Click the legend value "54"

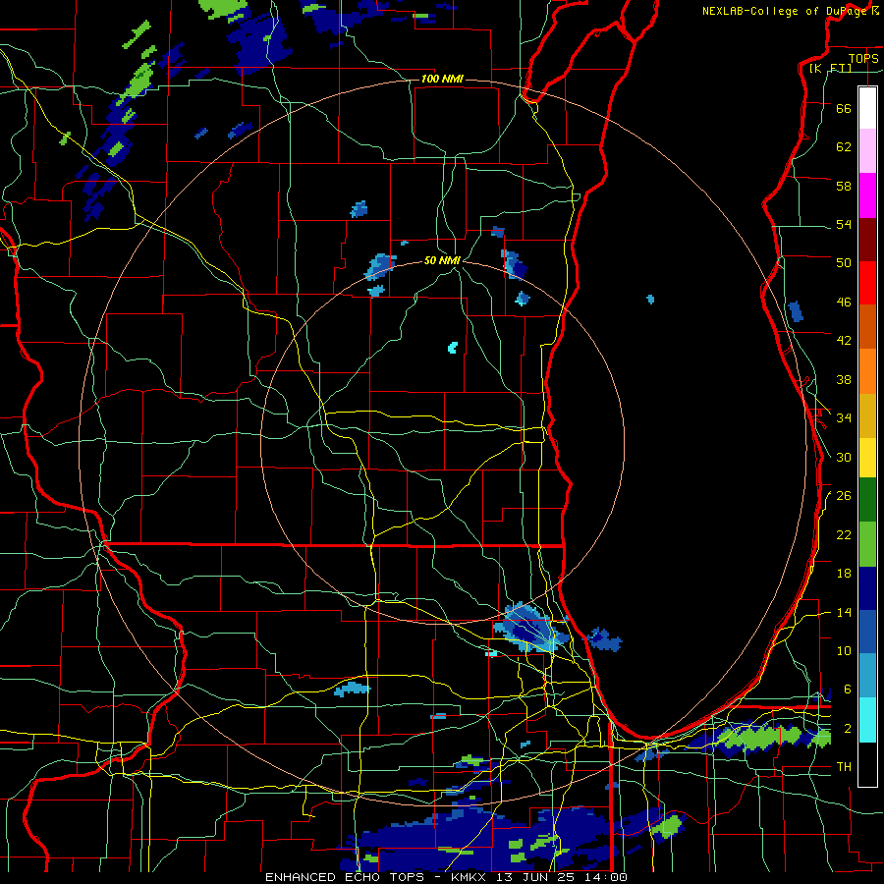point(844,224)
